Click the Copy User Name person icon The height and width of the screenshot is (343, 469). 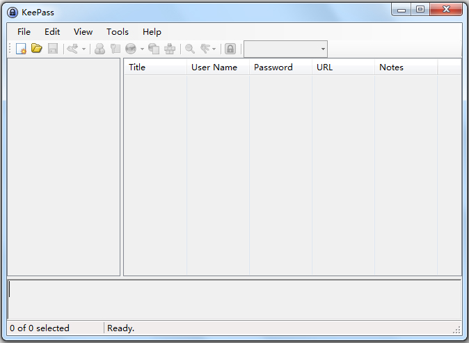[100, 49]
